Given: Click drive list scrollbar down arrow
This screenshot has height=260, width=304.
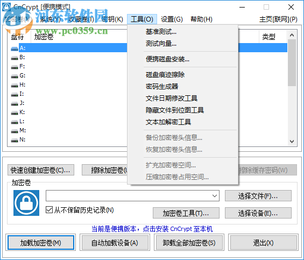Looking at the screenshot, I should [292, 142].
